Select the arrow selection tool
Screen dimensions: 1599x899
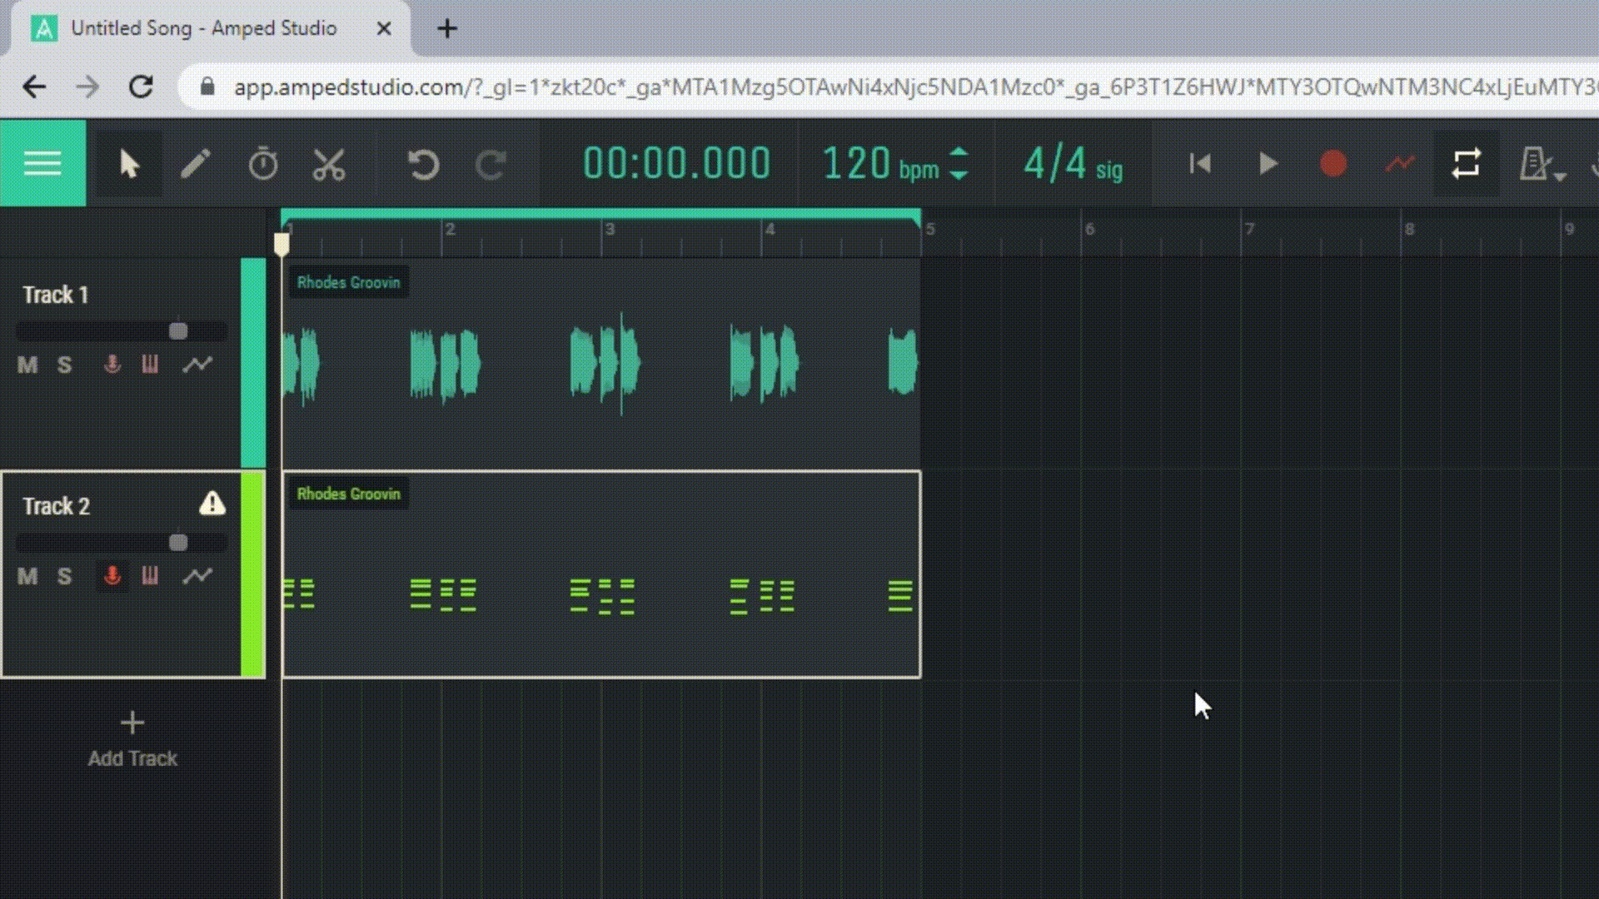129,163
